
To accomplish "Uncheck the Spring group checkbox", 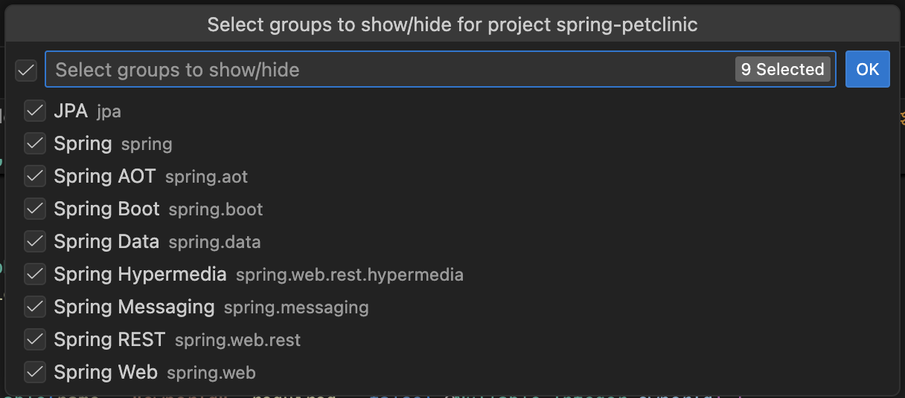I will (35, 143).
